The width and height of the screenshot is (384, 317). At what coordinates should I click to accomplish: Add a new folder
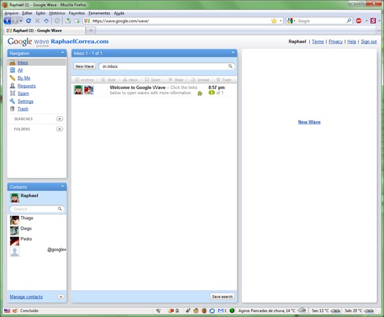click(x=59, y=129)
